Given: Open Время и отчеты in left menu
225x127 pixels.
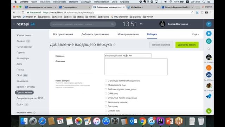Looking at the screenshot, I should [26, 87].
